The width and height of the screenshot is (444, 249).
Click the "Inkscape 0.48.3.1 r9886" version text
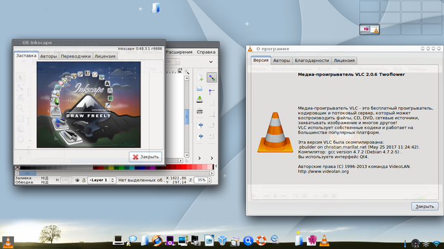coord(140,49)
